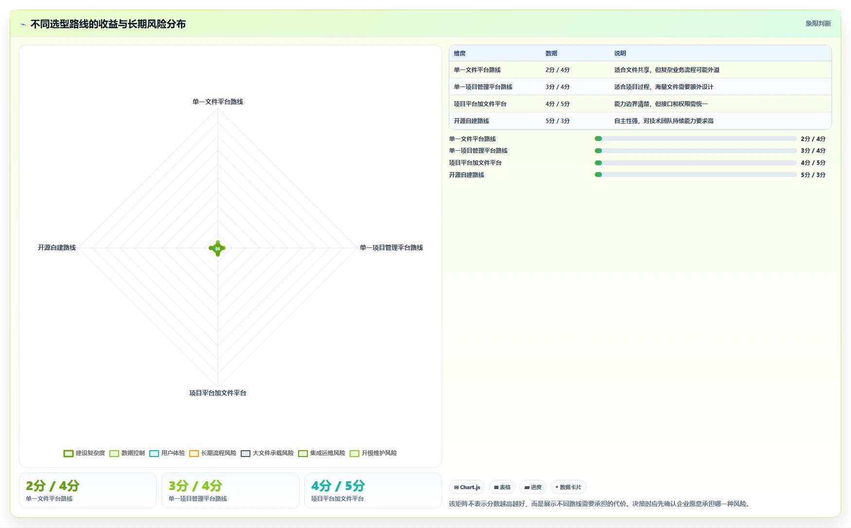Select the 项目平台加文件平台 cell in the table
The image size is (851, 528).
point(480,104)
